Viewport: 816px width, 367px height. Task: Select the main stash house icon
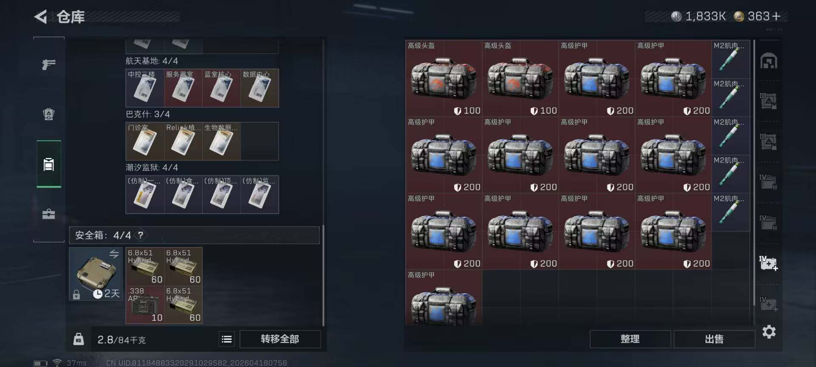pos(768,61)
